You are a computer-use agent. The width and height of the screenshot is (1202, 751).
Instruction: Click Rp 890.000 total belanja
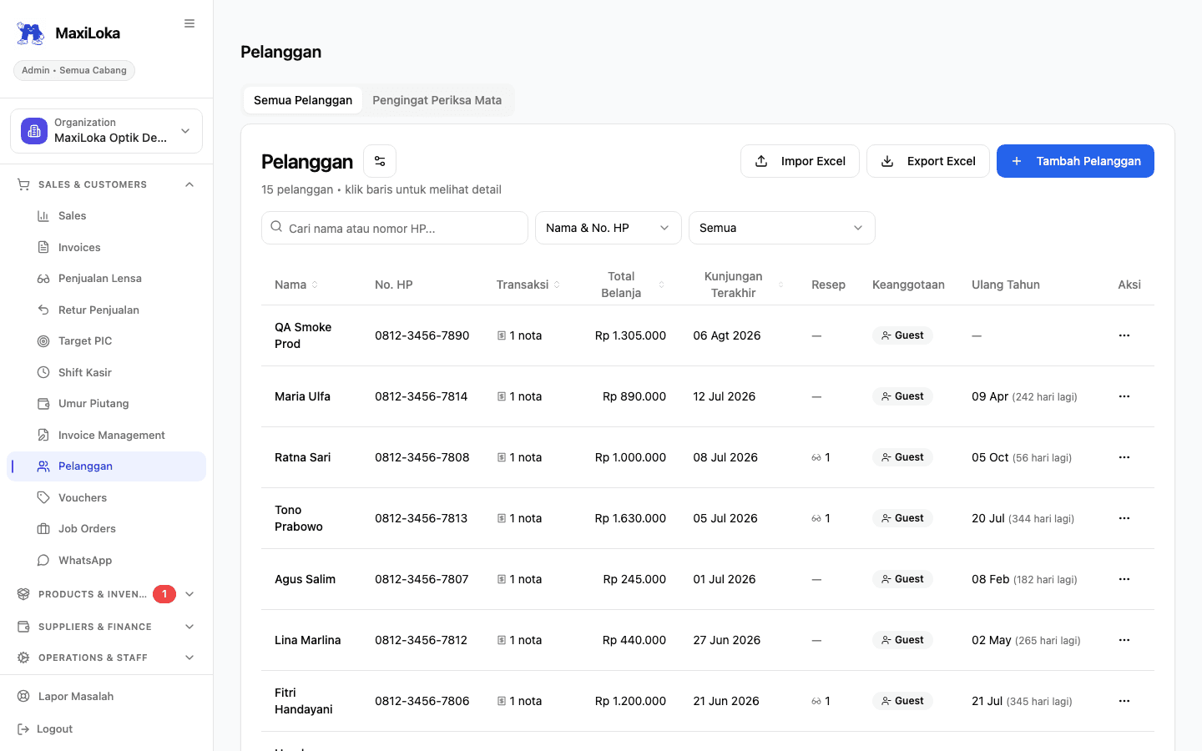[634, 396]
